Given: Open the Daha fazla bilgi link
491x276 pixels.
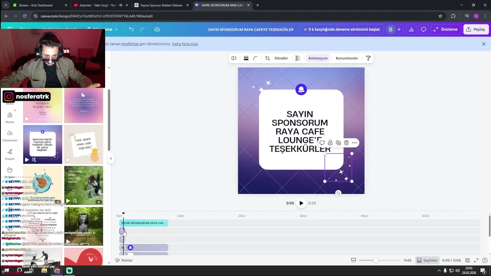Looking at the screenshot, I should (185, 44).
